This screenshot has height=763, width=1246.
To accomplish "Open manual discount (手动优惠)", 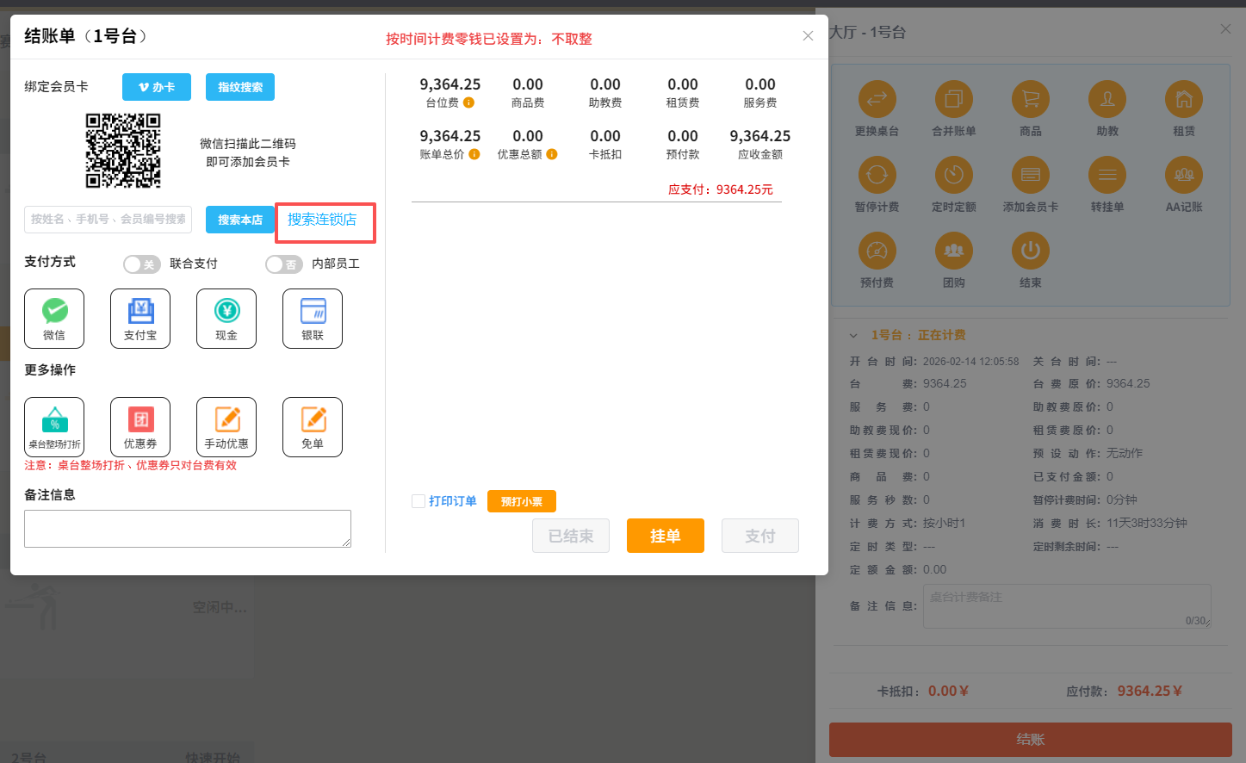I will pos(226,426).
